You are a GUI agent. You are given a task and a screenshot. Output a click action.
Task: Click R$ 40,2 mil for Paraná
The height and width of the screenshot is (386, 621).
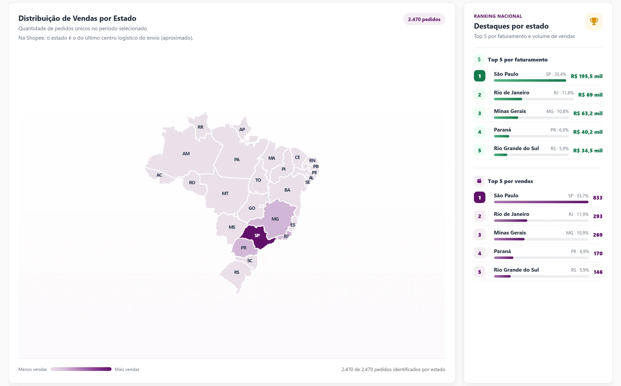pyautogui.click(x=588, y=132)
